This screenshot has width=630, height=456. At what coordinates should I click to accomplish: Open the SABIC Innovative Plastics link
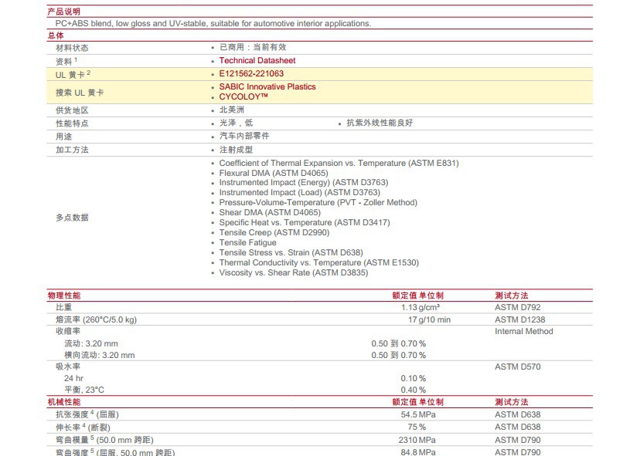[x=267, y=86]
